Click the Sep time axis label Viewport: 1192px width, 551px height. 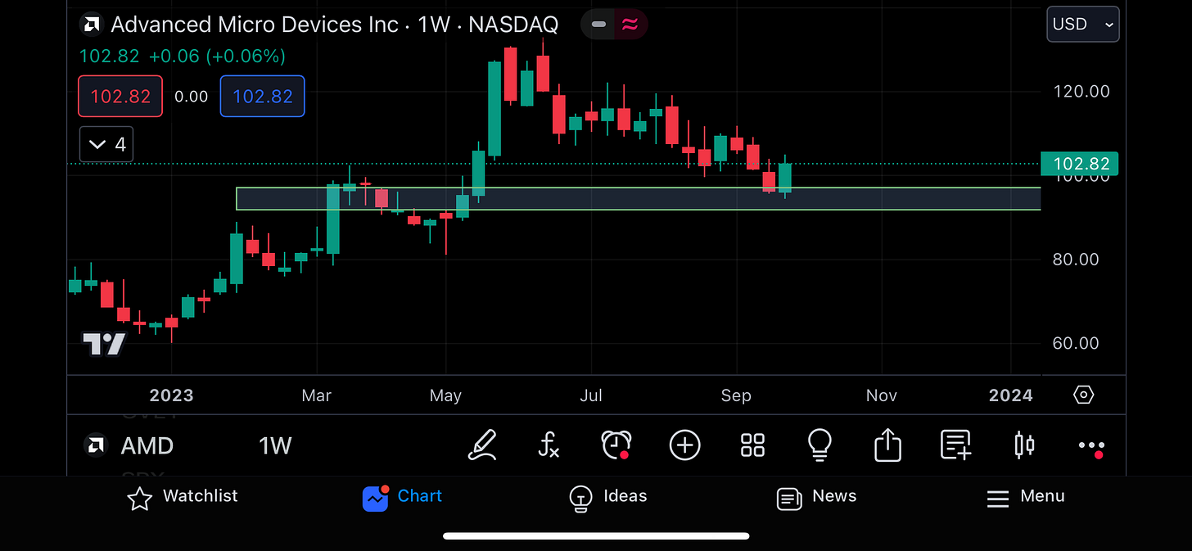(x=736, y=395)
